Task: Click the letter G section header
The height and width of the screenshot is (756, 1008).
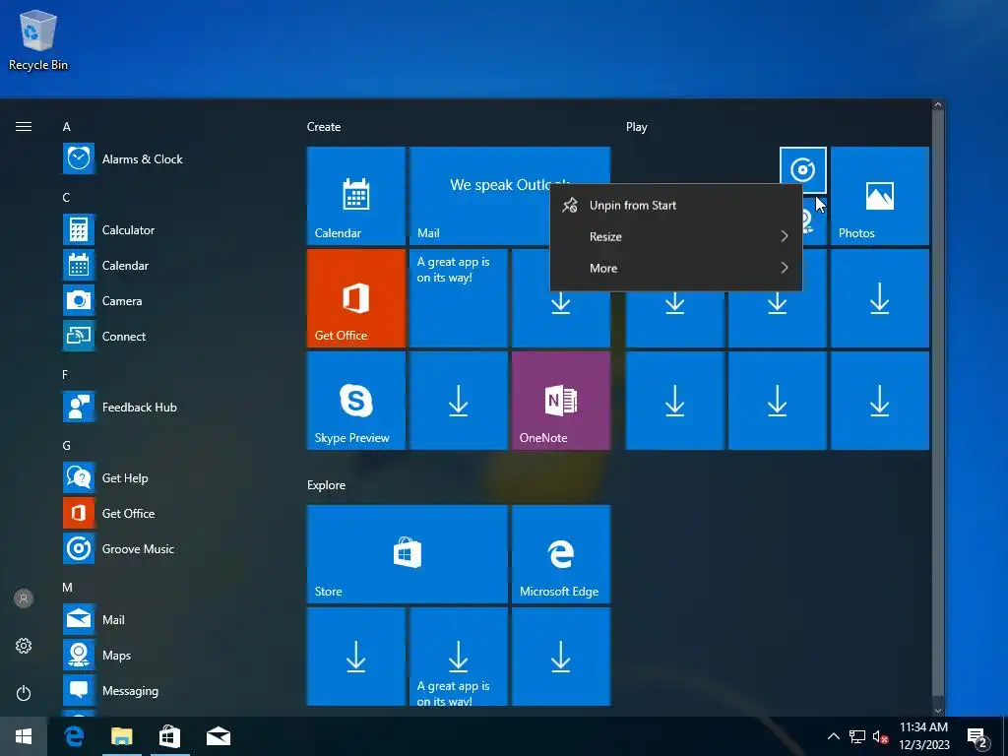Action: 66,445
